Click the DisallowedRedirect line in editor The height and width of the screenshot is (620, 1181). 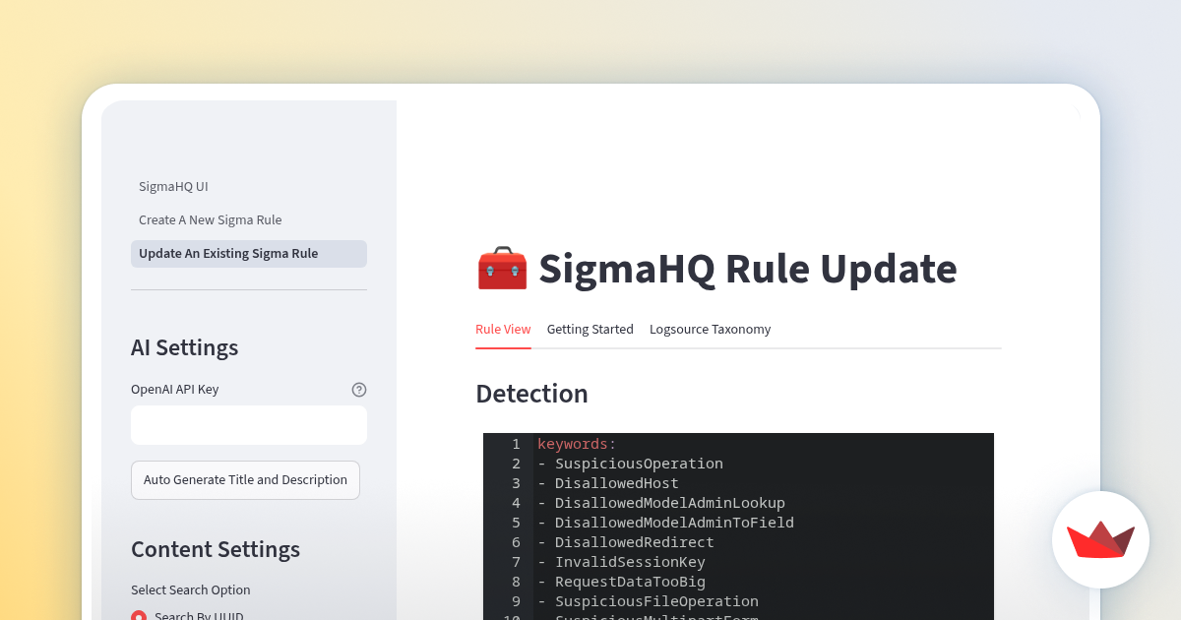point(626,542)
